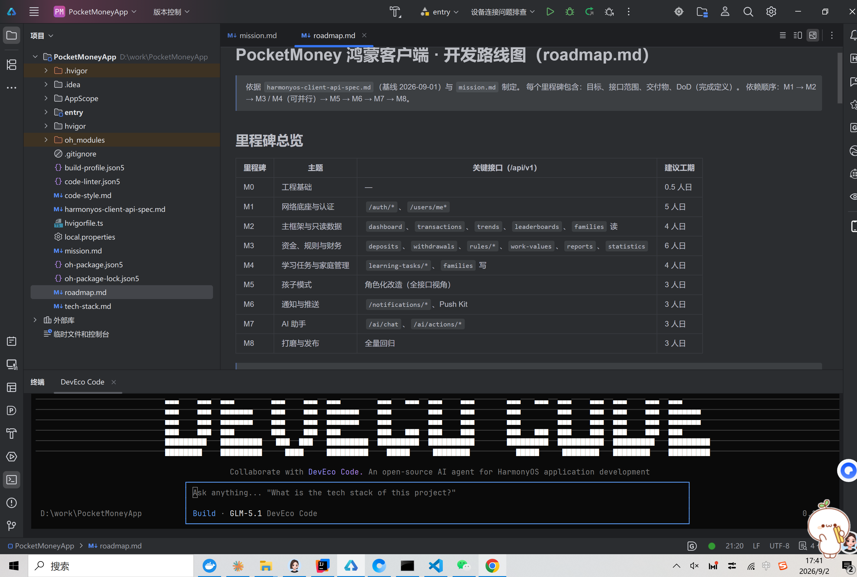The image size is (857, 577).
Task: Open tech-stack.md in project tree
Action: pos(87,306)
